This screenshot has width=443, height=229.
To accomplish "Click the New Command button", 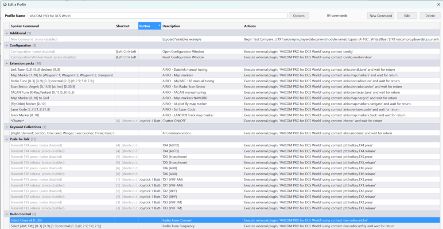I will pos(381,16).
